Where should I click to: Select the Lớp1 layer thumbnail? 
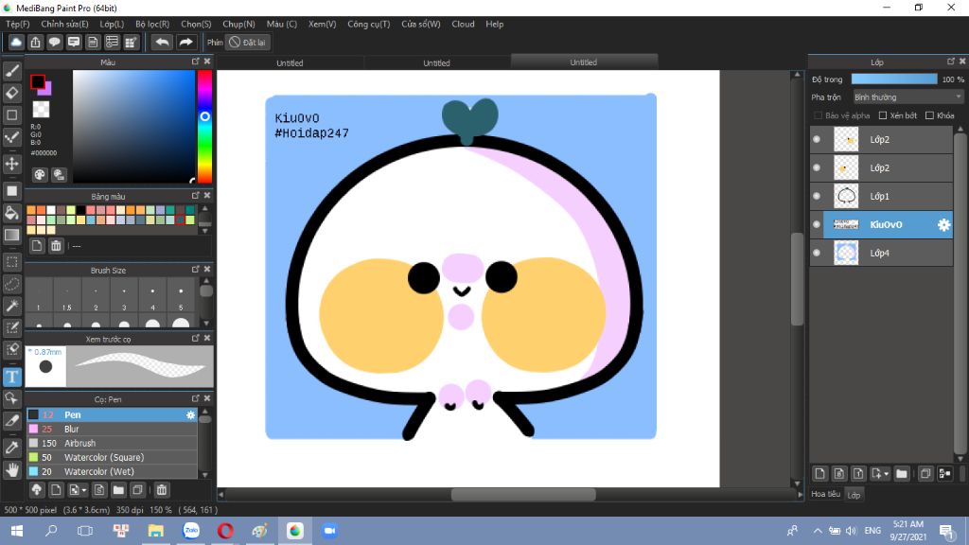click(846, 197)
